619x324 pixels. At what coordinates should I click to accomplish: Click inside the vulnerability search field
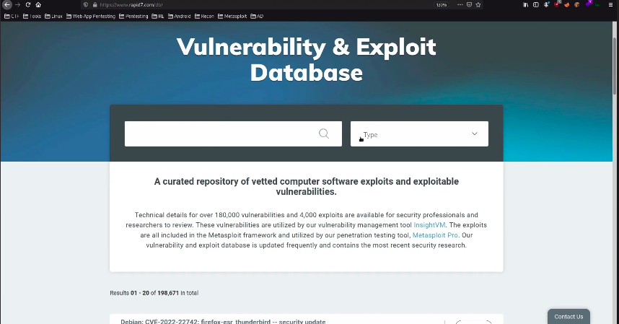point(220,134)
